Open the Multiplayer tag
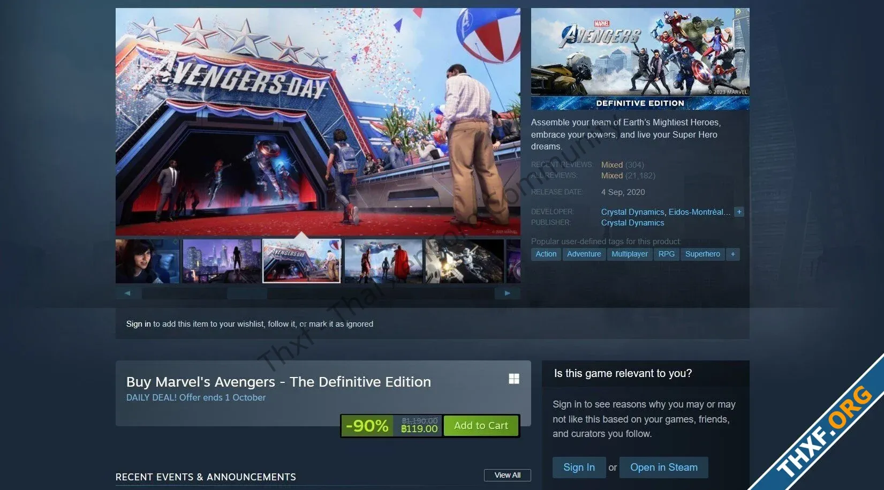 point(630,254)
